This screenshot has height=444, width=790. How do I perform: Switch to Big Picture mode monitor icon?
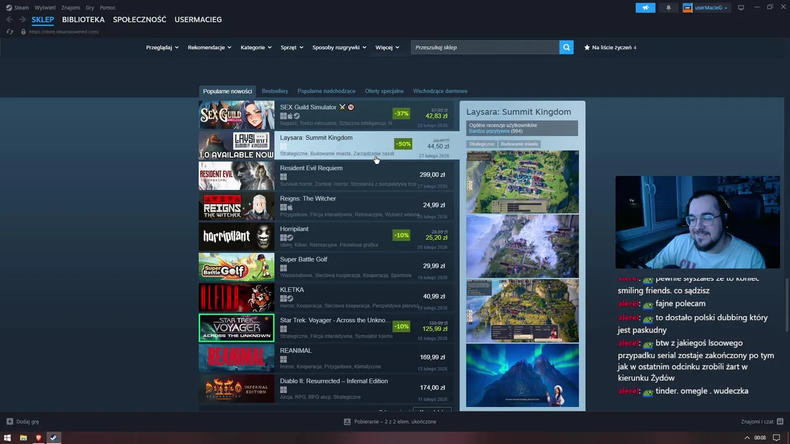(741, 7)
